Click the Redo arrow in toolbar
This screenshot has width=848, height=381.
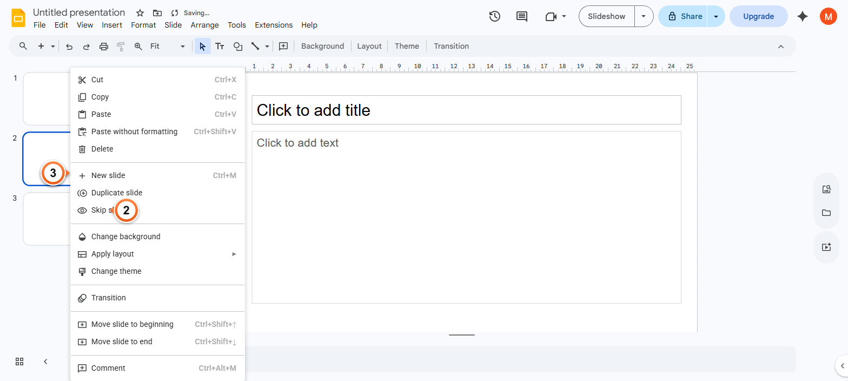87,47
